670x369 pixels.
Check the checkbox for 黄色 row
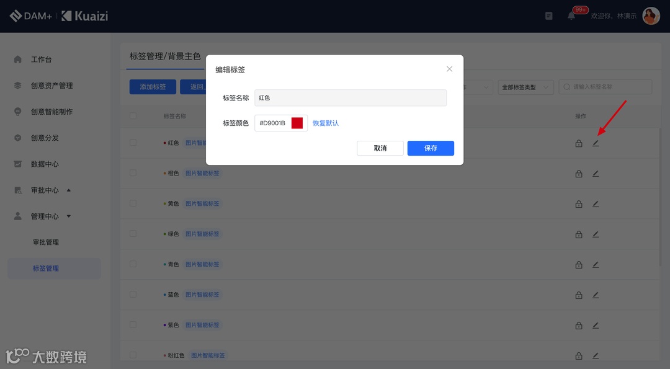(x=133, y=203)
